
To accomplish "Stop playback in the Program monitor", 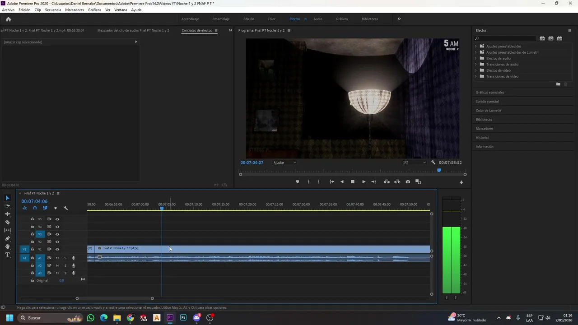I will click(353, 182).
